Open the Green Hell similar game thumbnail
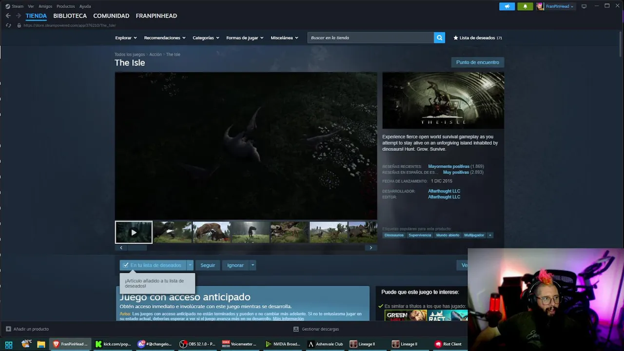This screenshot has width=624, height=351. coord(406,316)
